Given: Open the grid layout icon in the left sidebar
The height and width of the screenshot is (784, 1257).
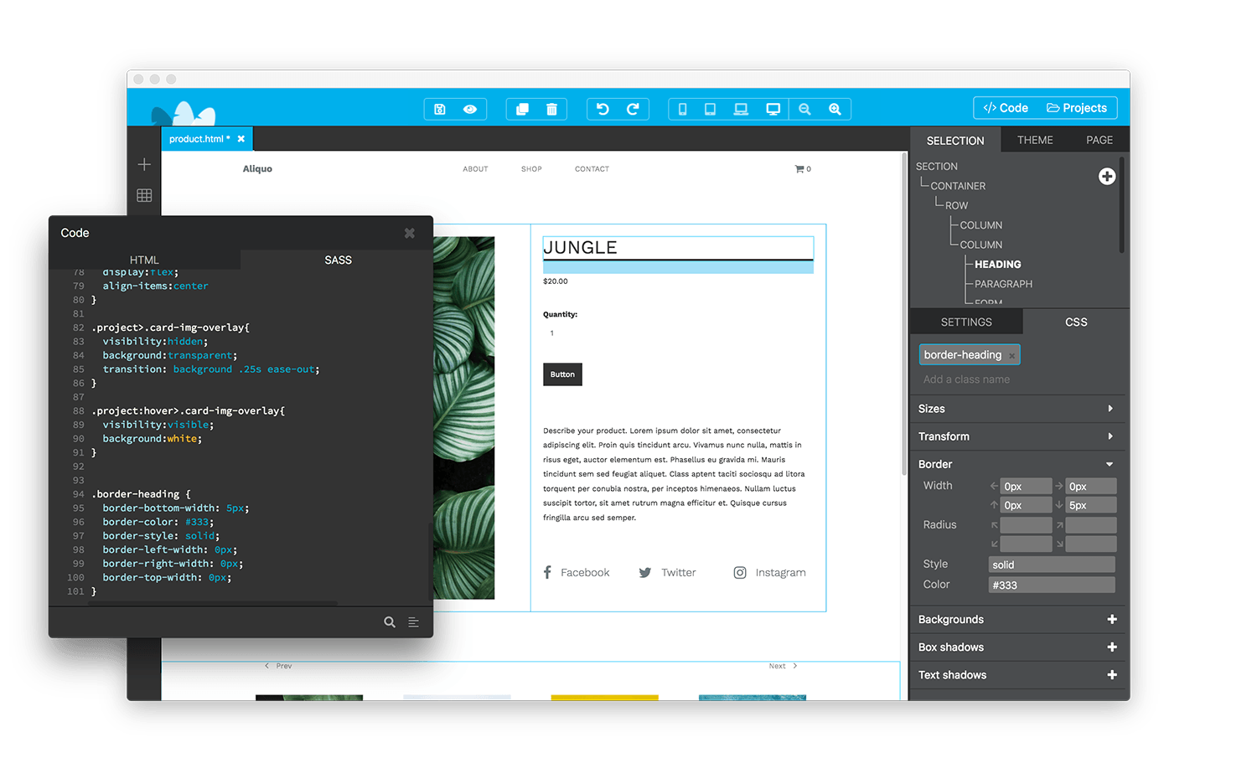Looking at the screenshot, I should point(144,195).
